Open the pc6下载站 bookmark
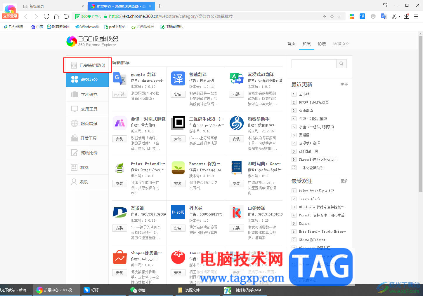The height and width of the screenshot is (296, 423). pos(115,27)
